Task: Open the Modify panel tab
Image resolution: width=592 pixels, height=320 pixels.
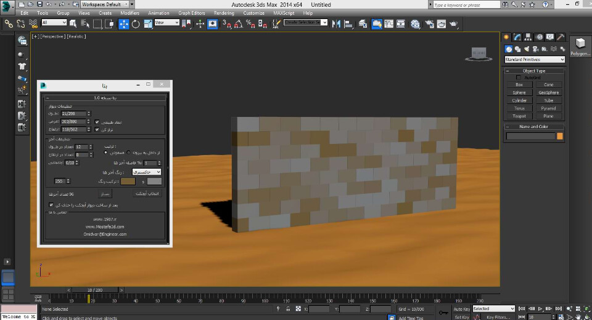Action: (518, 37)
